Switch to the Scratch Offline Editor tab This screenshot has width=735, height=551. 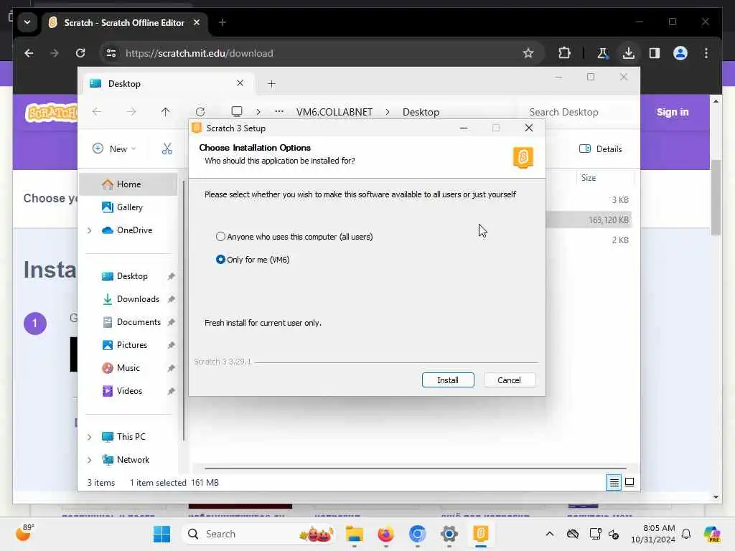(x=124, y=22)
